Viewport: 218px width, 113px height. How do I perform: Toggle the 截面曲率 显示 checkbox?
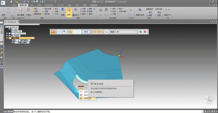(x=147, y=12)
